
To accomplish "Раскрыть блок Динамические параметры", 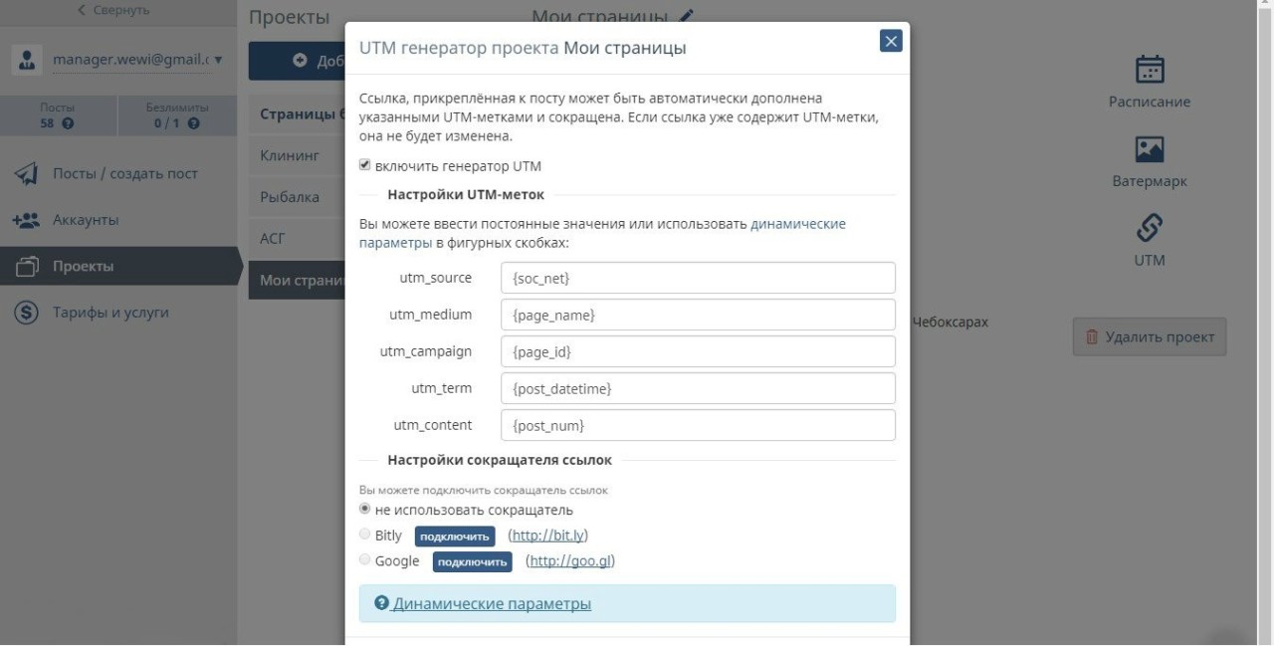I will 492,604.
